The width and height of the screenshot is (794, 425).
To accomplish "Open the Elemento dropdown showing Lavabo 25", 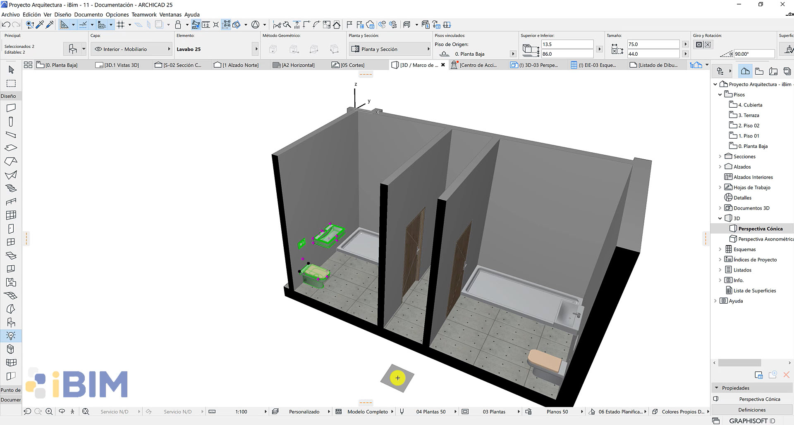I will (256, 49).
